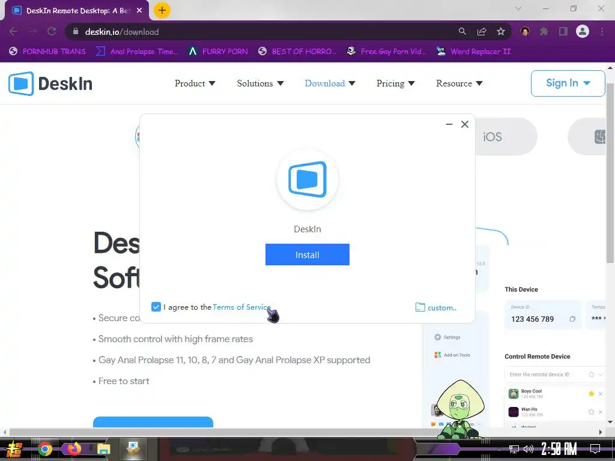Viewport: 615px width, 461px height.
Task: Toggle the favorite star for Boys Cool
Action: pyautogui.click(x=592, y=394)
